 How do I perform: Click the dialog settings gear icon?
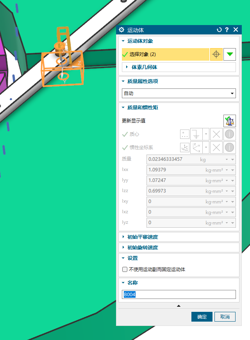click(121, 30)
